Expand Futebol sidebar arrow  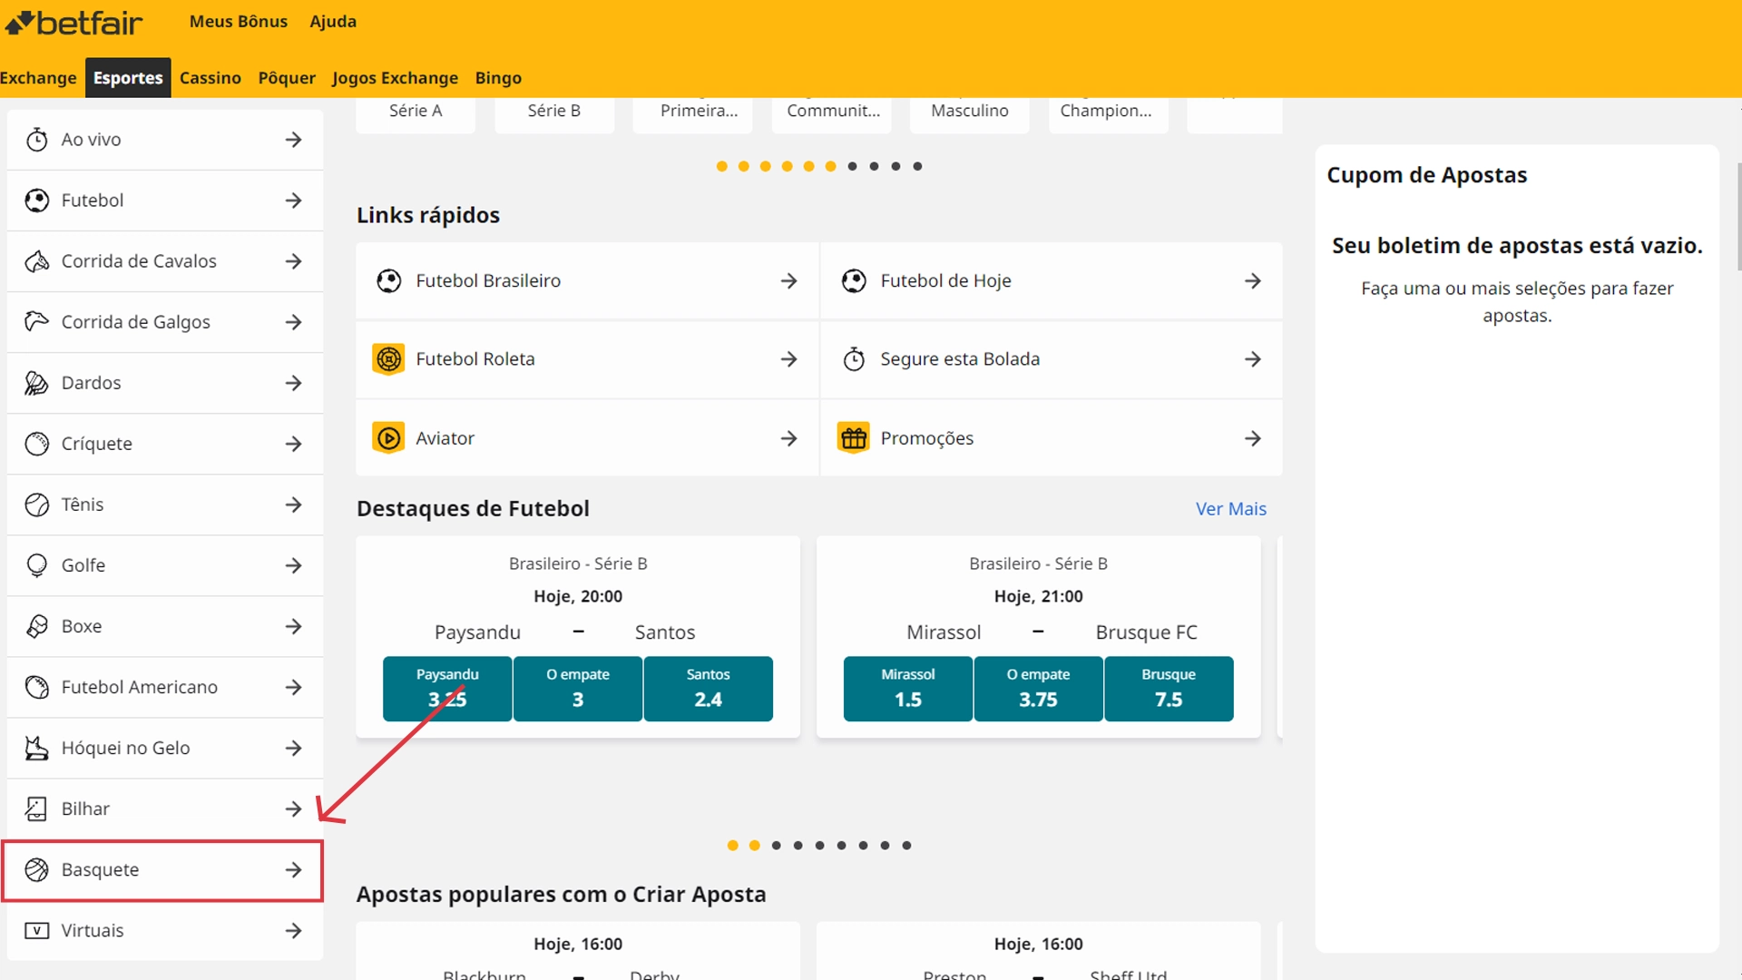[x=293, y=201]
